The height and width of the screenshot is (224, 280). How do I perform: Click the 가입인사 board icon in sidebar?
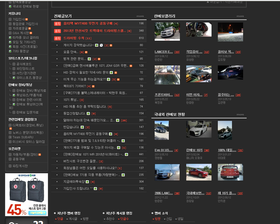coord(10,19)
